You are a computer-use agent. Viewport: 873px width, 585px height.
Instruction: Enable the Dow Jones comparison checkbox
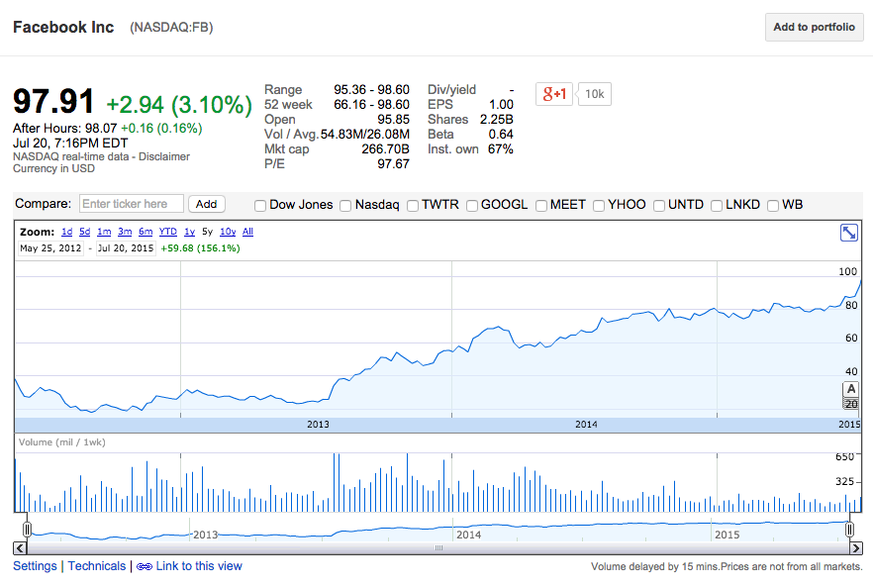260,206
